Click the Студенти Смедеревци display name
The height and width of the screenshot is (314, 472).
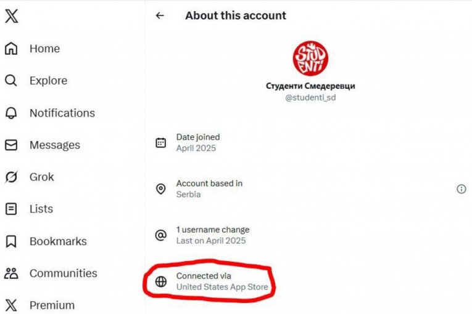click(310, 86)
